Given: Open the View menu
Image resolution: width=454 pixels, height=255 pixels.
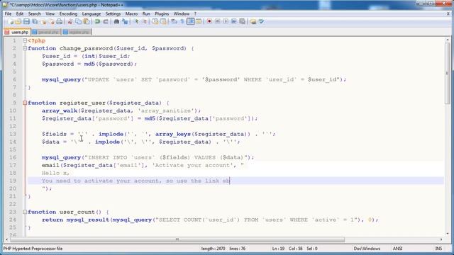Looking at the screenshot, I should coord(50,13).
